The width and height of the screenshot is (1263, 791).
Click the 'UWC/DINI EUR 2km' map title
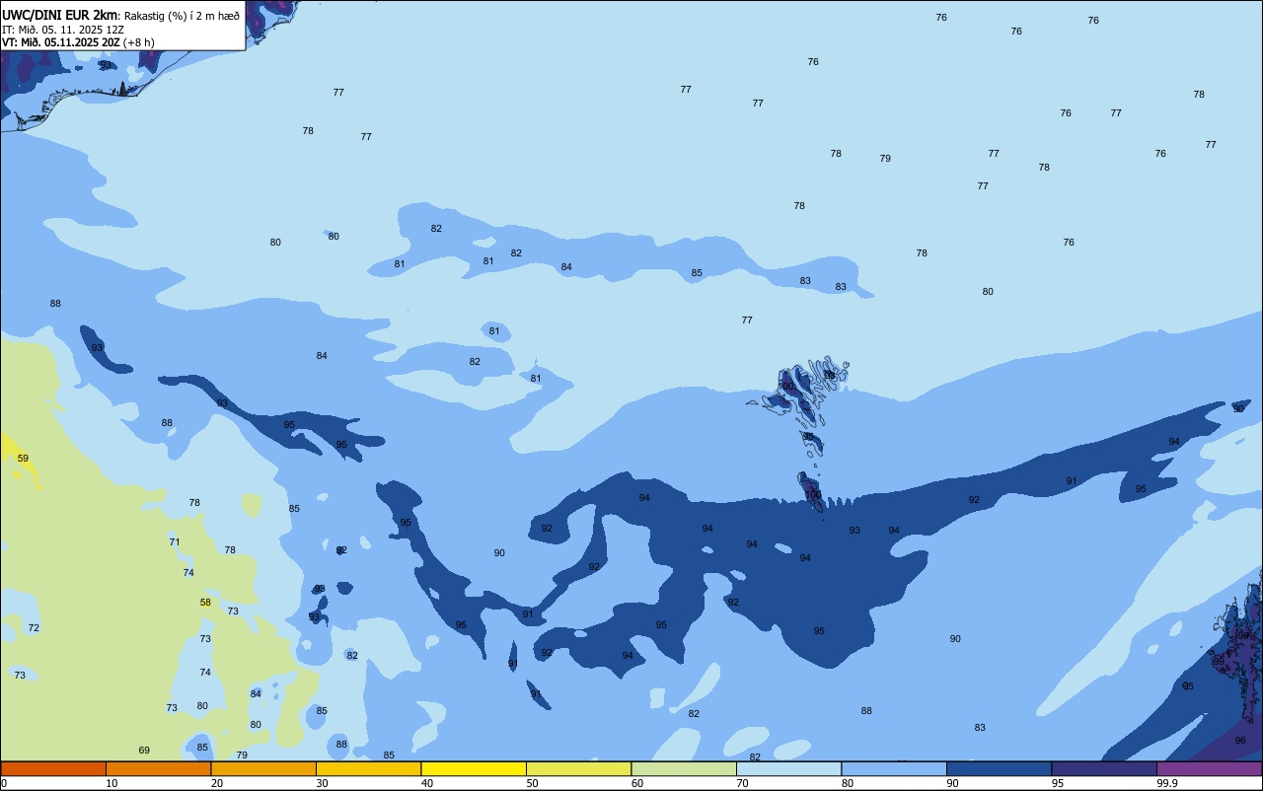(x=60, y=15)
